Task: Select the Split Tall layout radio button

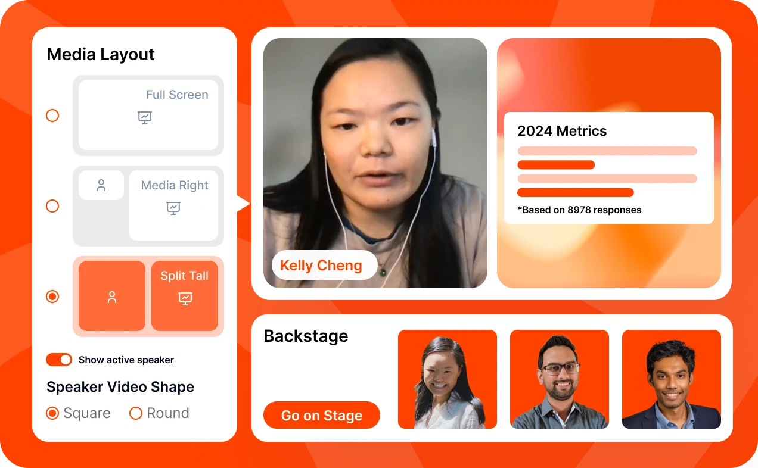Action: pyautogui.click(x=53, y=297)
